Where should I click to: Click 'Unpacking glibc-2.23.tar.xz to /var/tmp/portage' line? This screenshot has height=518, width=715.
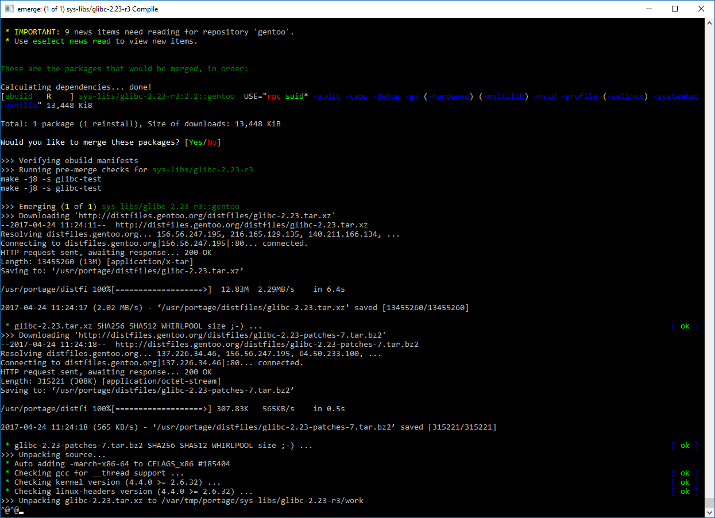(x=182, y=501)
